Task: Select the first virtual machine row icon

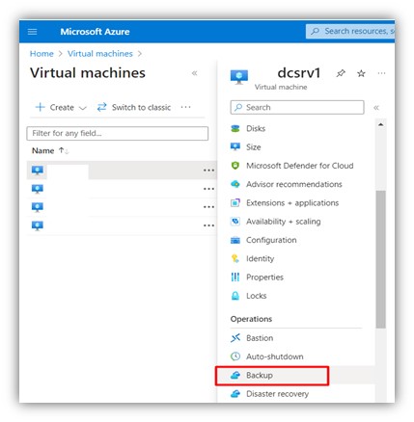Action: click(38, 170)
